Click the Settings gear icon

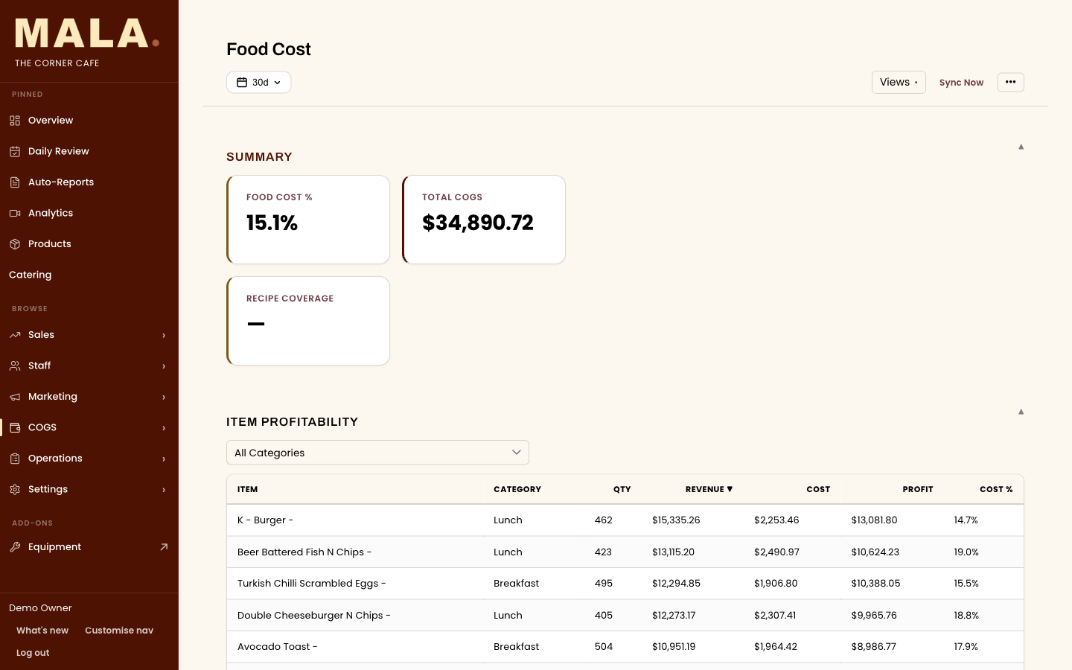point(15,489)
